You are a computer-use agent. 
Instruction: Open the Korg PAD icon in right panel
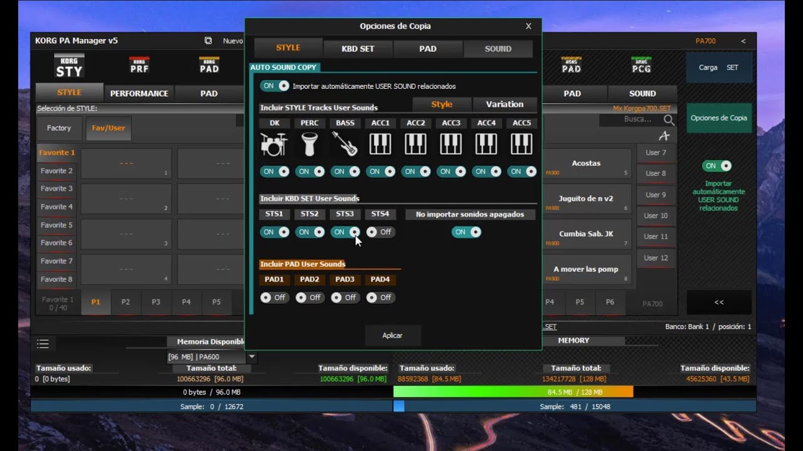[x=572, y=65]
